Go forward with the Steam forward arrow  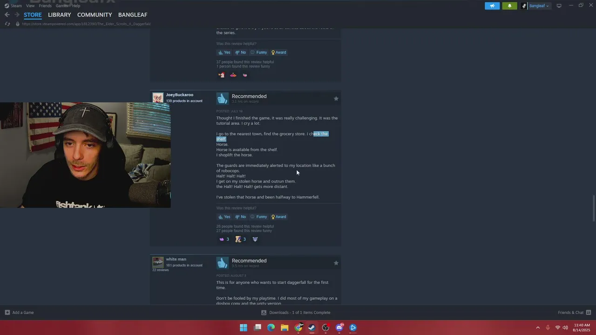coord(17,15)
